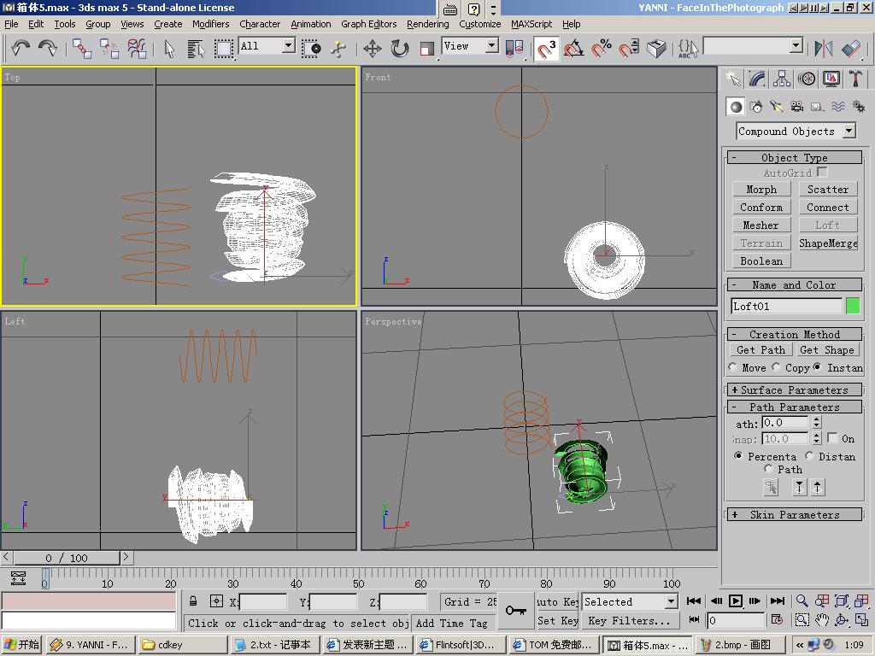Screen dimensions: 875x656
Task: Select the Move radio option
Action: 732,367
